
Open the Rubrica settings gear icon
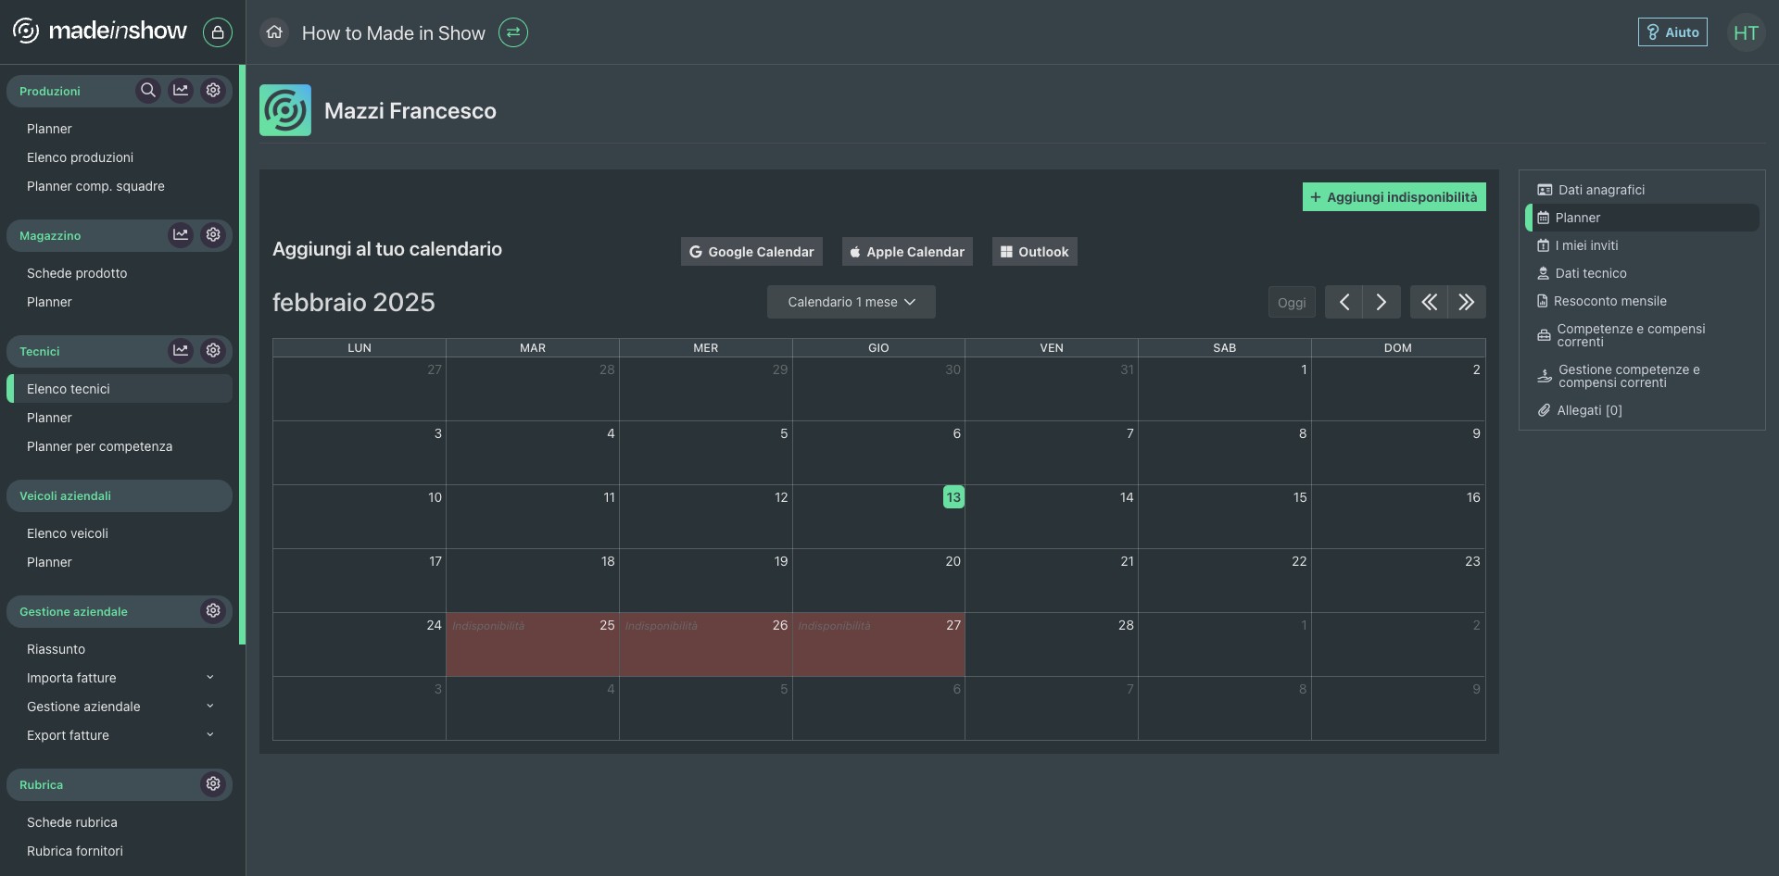(213, 784)
